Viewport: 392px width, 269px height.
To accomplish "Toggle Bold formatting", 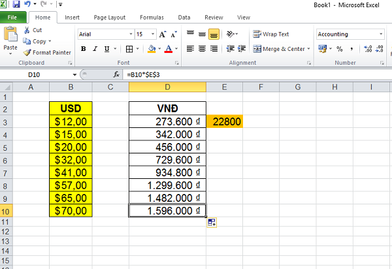I will coord(84,48).
